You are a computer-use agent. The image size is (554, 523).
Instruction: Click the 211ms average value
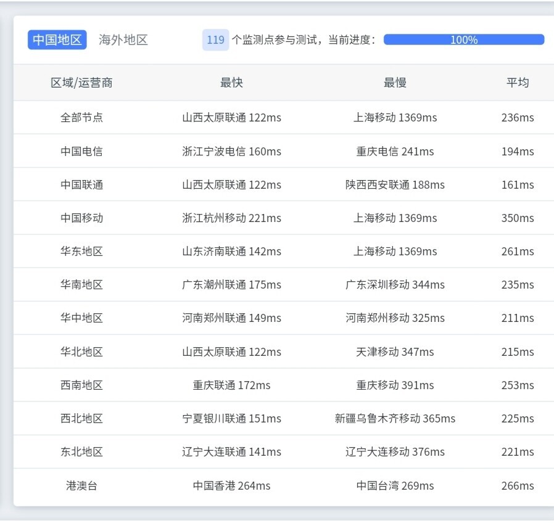[518, 318]
